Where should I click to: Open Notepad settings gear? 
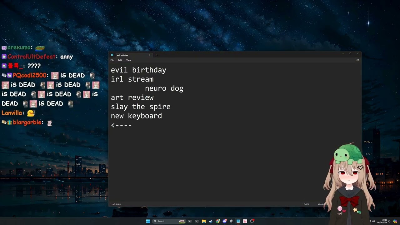(x=358, y=60)
